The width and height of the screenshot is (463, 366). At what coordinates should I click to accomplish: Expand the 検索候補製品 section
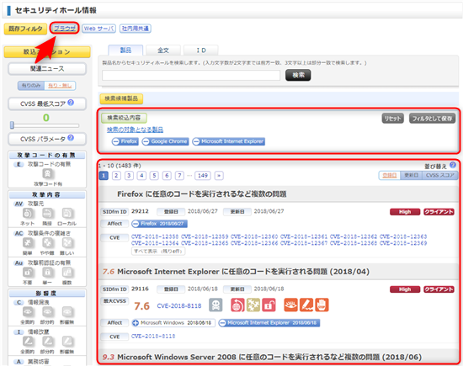[x=121, y=98]
